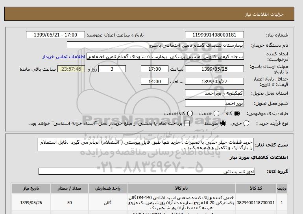303x214 pixels.
Task: Select the کالا/خدمت radio button
Action: point(190,113)
